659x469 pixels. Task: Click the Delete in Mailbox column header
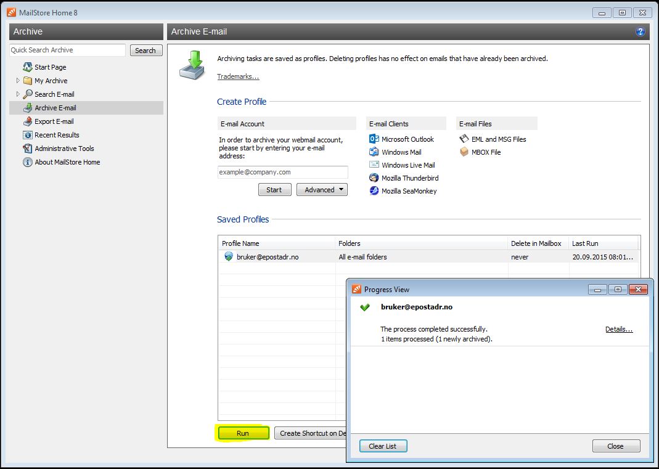[x=538, y=243]
